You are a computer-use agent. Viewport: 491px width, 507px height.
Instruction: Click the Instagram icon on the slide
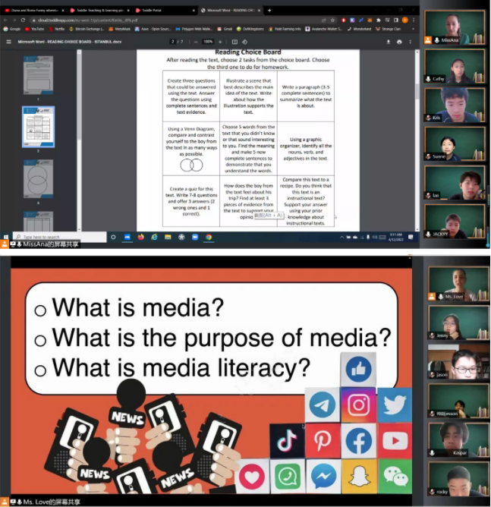click(x=358, y=405)
